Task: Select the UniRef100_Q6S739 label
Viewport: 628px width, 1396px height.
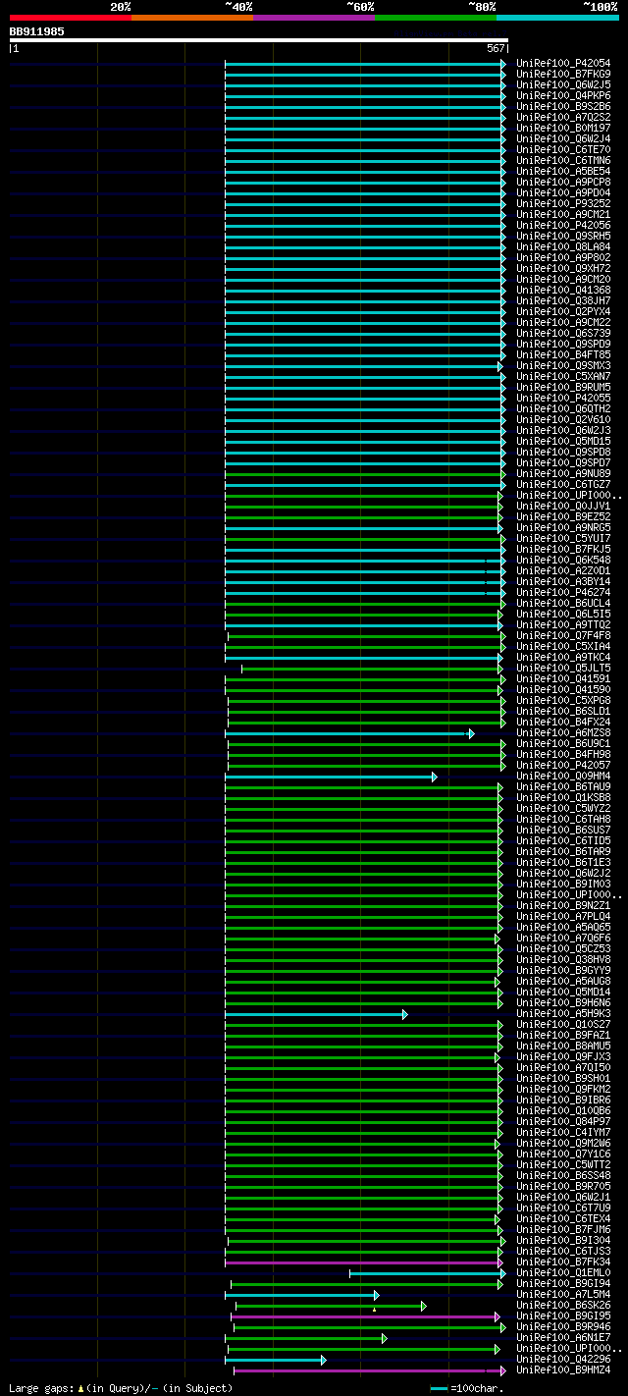Action: point(563,334)
